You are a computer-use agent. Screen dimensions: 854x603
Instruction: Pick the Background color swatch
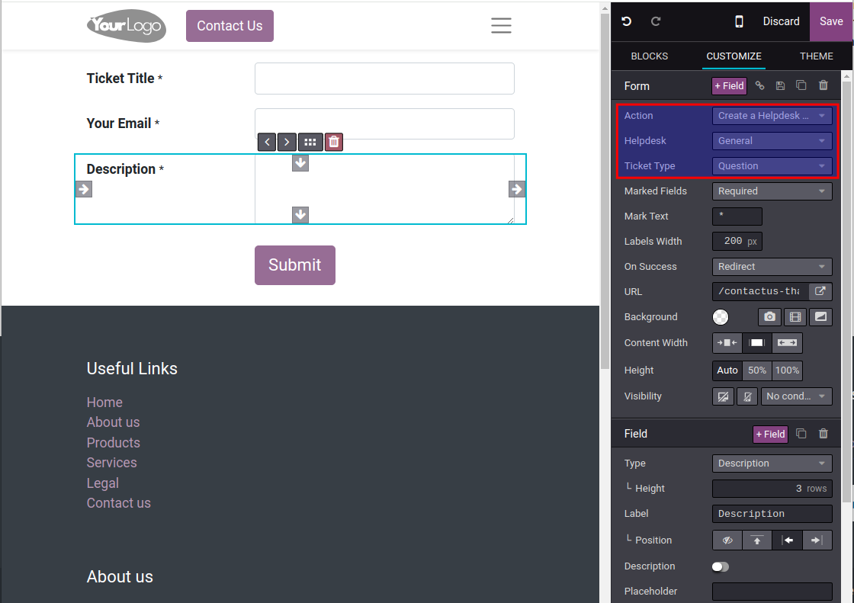click(x=721, y=317)
